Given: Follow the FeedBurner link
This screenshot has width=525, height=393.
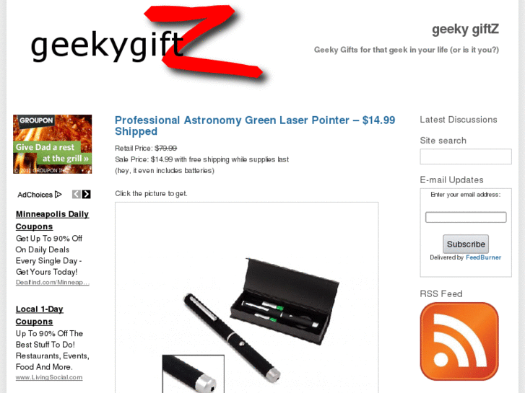Looking at the screenshot, I should tap(484, 257).
